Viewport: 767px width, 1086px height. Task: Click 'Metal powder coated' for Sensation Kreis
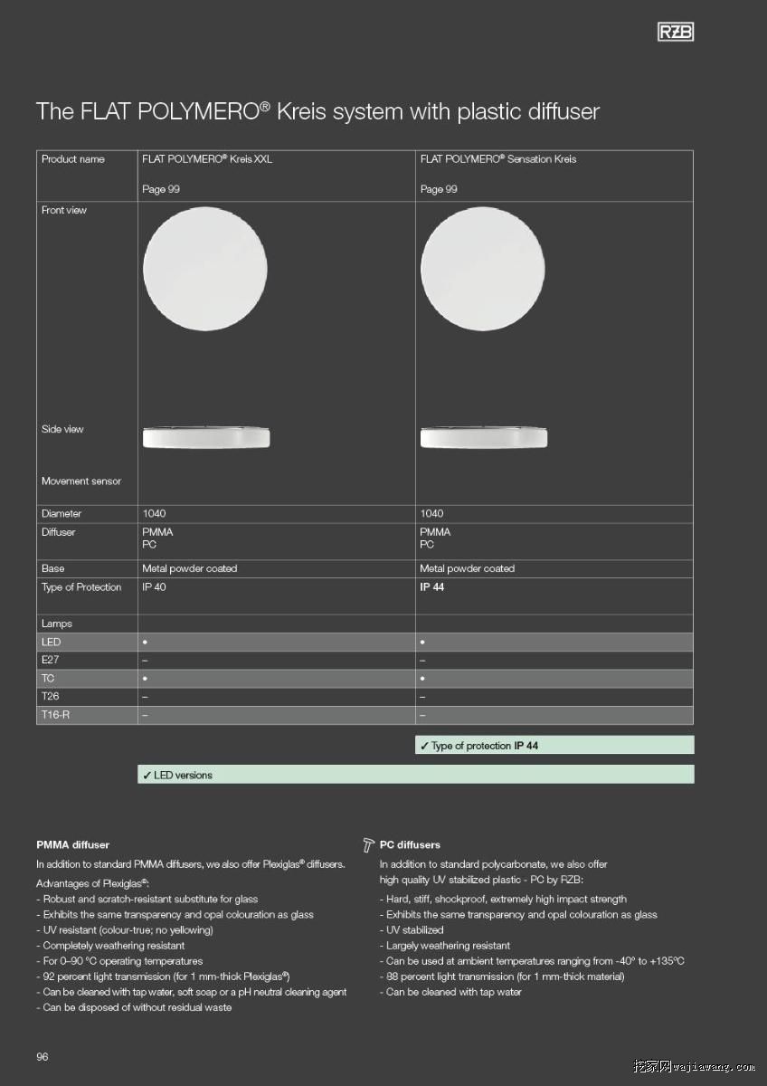468,569
